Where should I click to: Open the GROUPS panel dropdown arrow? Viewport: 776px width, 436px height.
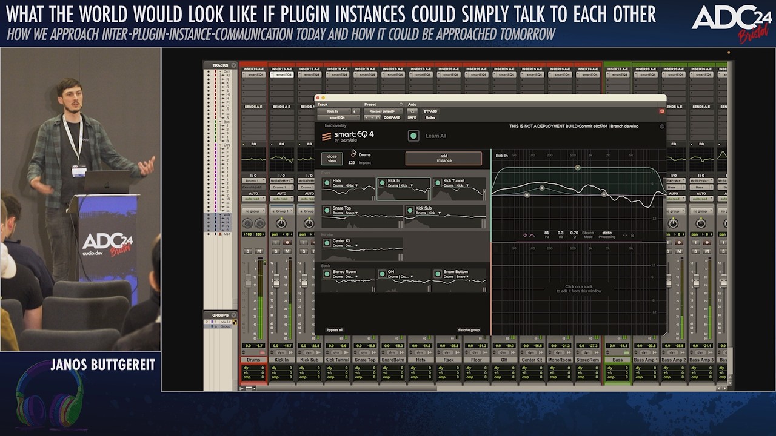[234, 315]
